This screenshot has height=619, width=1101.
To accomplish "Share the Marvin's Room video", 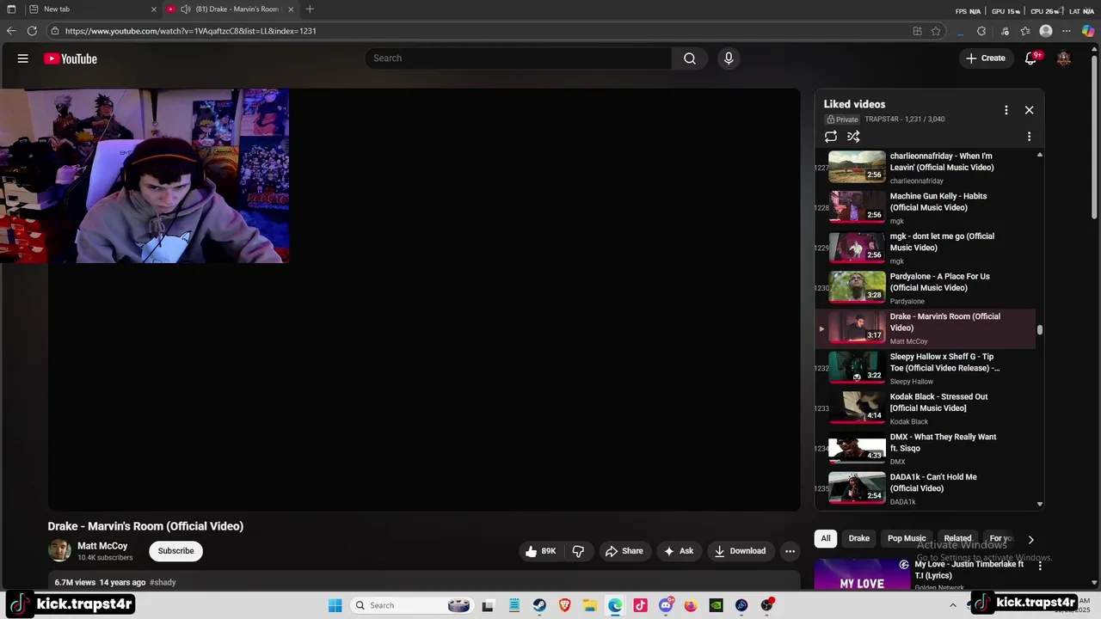I will [624, 551].
